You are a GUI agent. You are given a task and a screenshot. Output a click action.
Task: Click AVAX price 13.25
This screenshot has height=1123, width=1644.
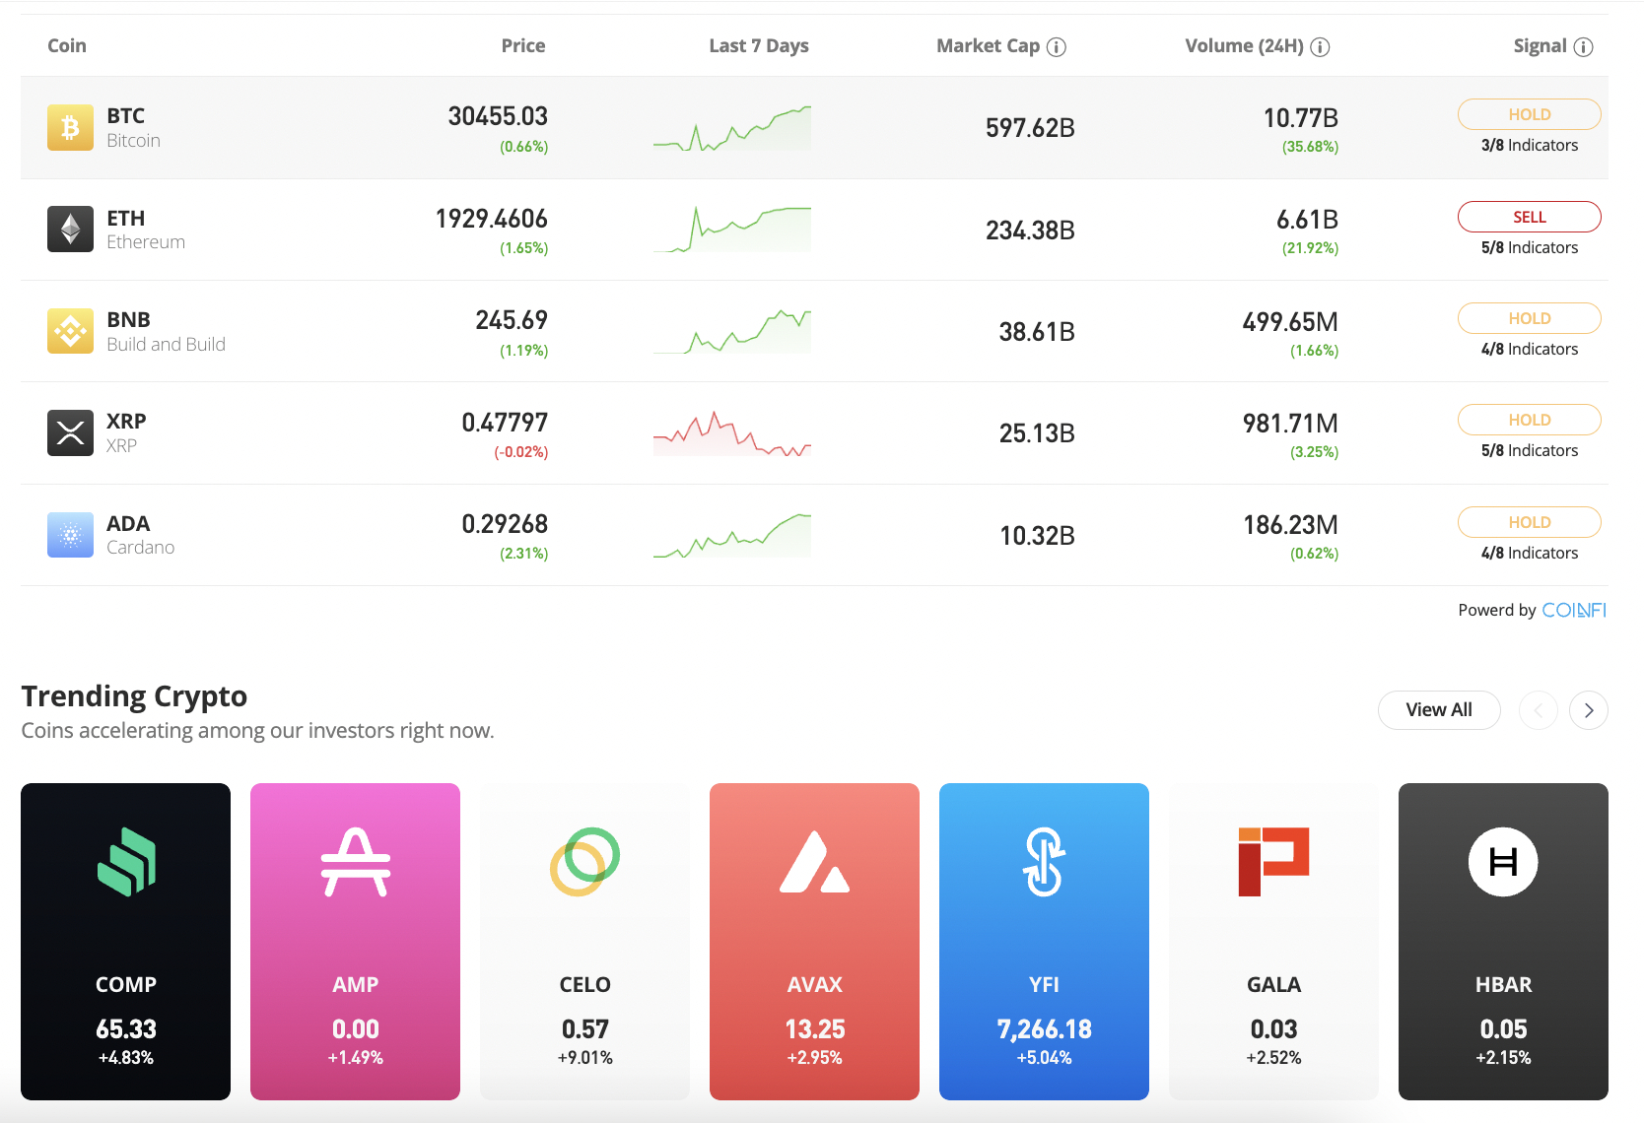click(x=814, y=1029)
